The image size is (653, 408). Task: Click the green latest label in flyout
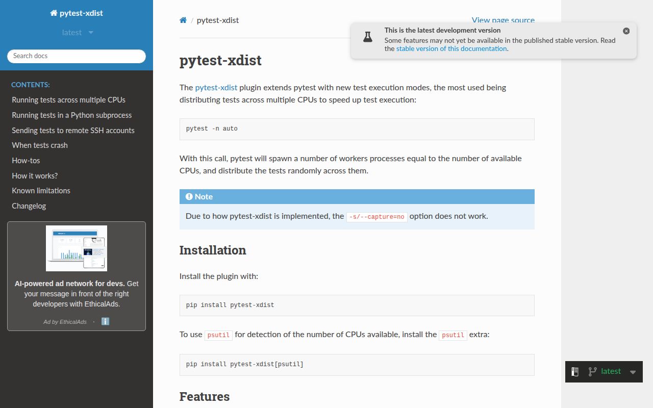[x=611, y=371]
